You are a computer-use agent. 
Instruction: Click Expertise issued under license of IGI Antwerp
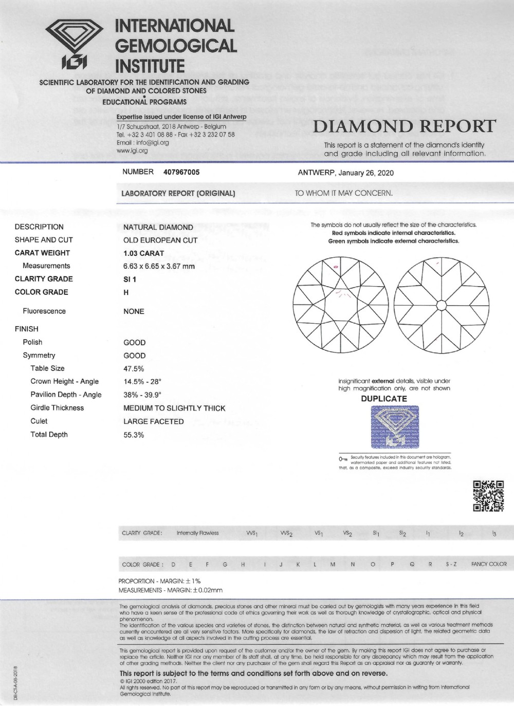[x=181, y=117]
